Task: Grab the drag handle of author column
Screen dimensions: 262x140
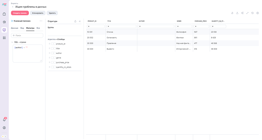Action: click(x=49, y=53)
